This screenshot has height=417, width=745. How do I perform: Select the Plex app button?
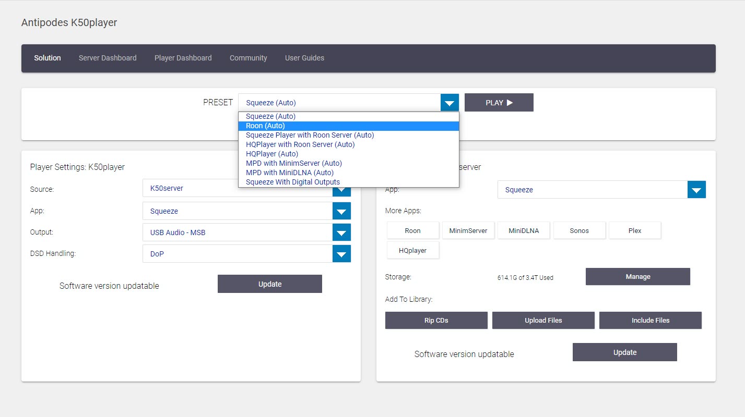tap(635, 230)
